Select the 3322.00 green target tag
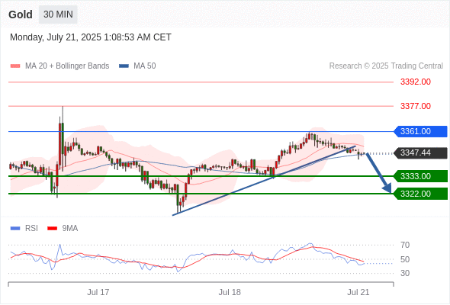The image size is (450, 305). (x=420, y=194)
